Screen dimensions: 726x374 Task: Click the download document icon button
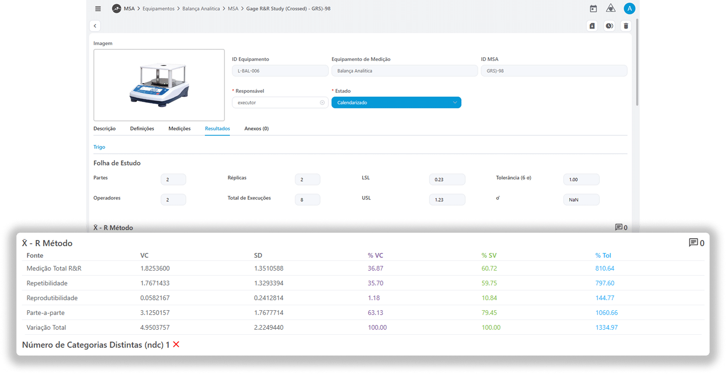click(x=592, y=26)
